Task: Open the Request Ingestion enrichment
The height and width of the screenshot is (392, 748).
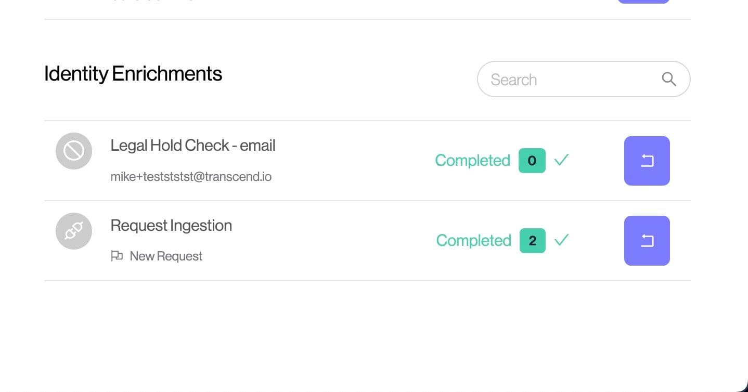Action: [x=171, y=226]
